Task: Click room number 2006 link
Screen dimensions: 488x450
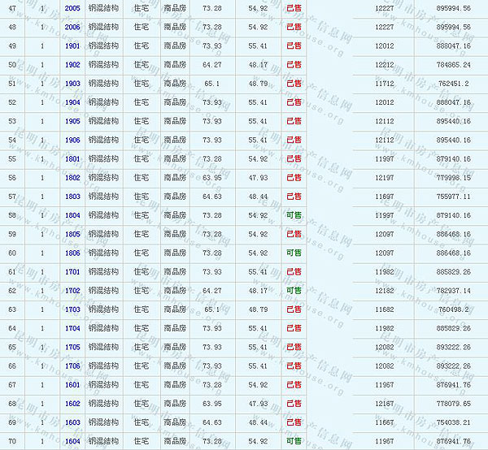Action: point(72,27)
